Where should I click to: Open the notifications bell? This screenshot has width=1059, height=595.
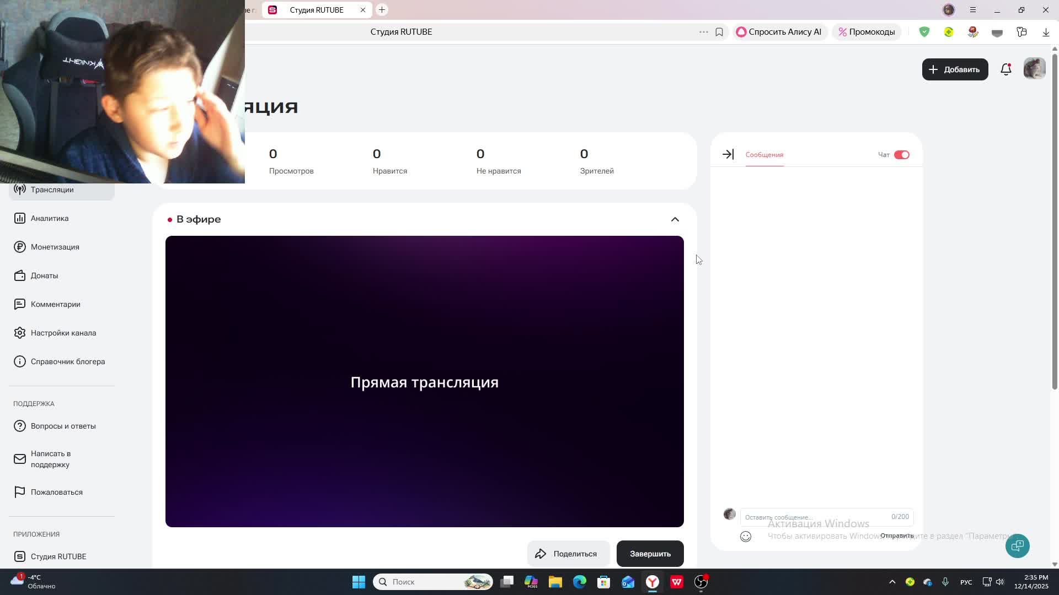point(1006,69)
